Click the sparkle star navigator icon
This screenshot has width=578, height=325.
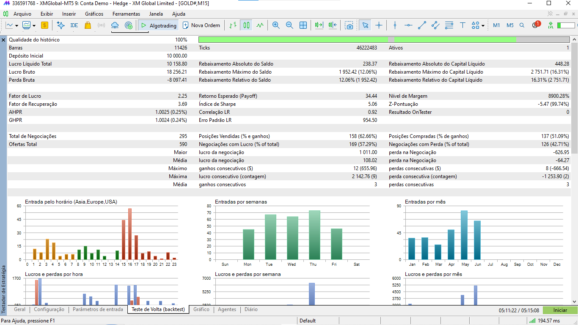point(61,25)
